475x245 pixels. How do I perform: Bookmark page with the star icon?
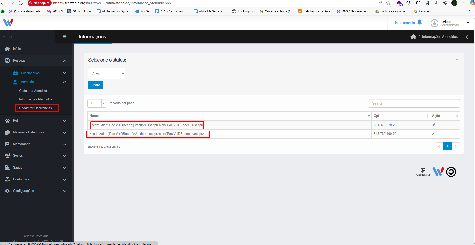(388, 3)
